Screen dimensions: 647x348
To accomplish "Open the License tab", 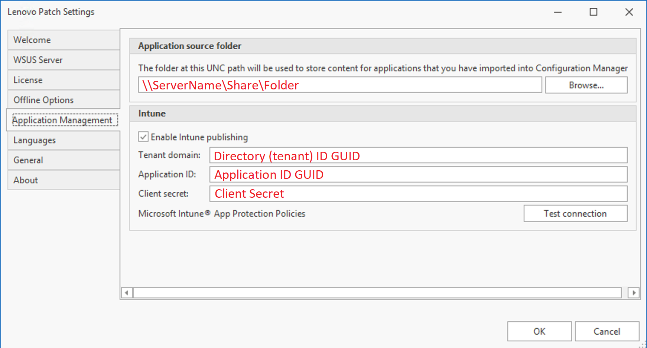I will coord(64,80).
